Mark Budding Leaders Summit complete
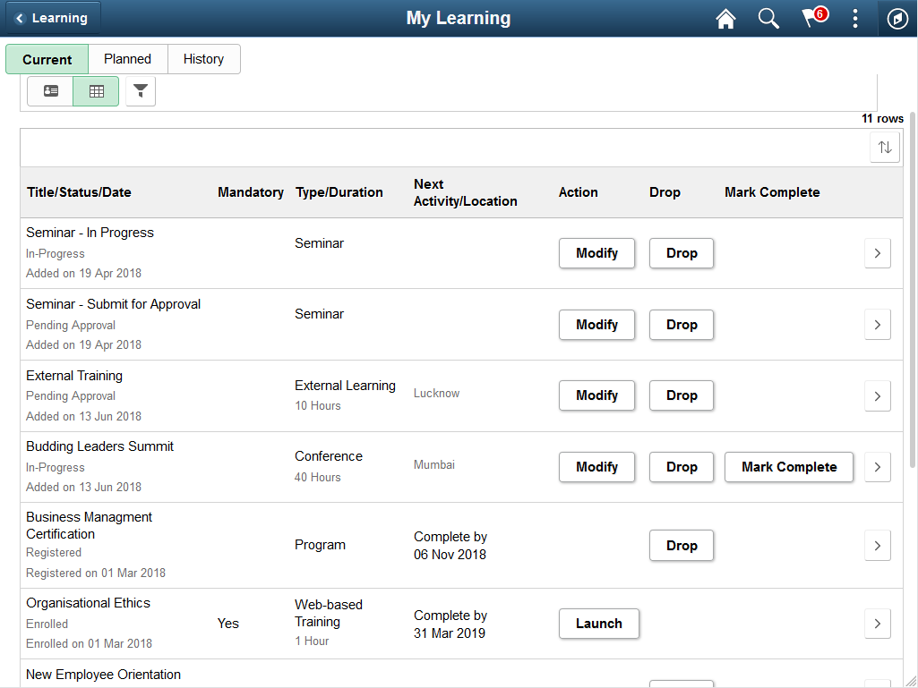 point(789,467)
